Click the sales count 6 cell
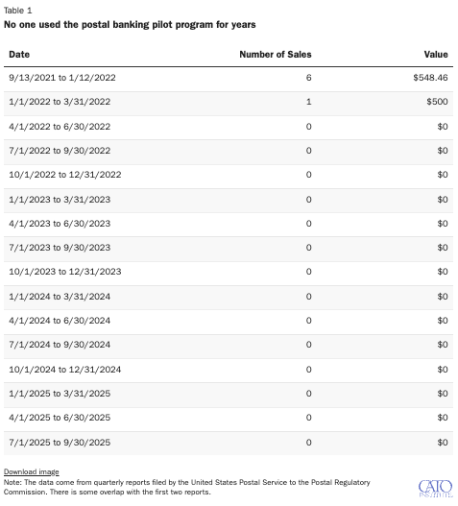 pyautogui.click(x=309, y=78)
